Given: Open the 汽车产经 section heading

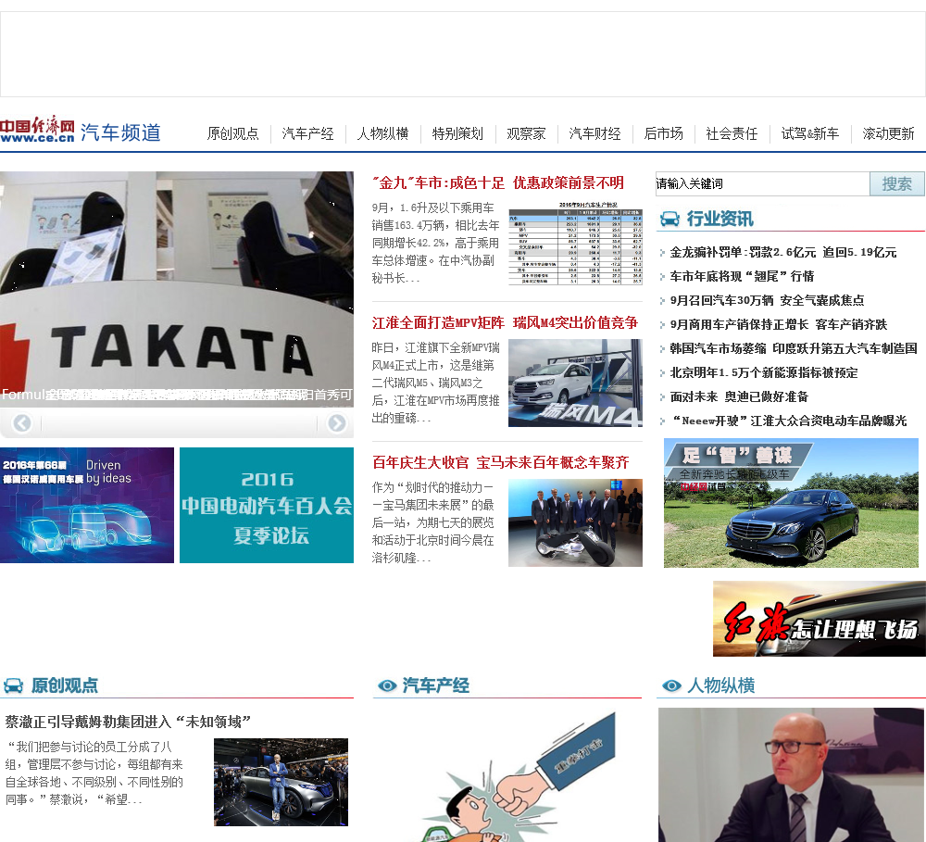Looking at the screenshot, I should pos(436,685).
